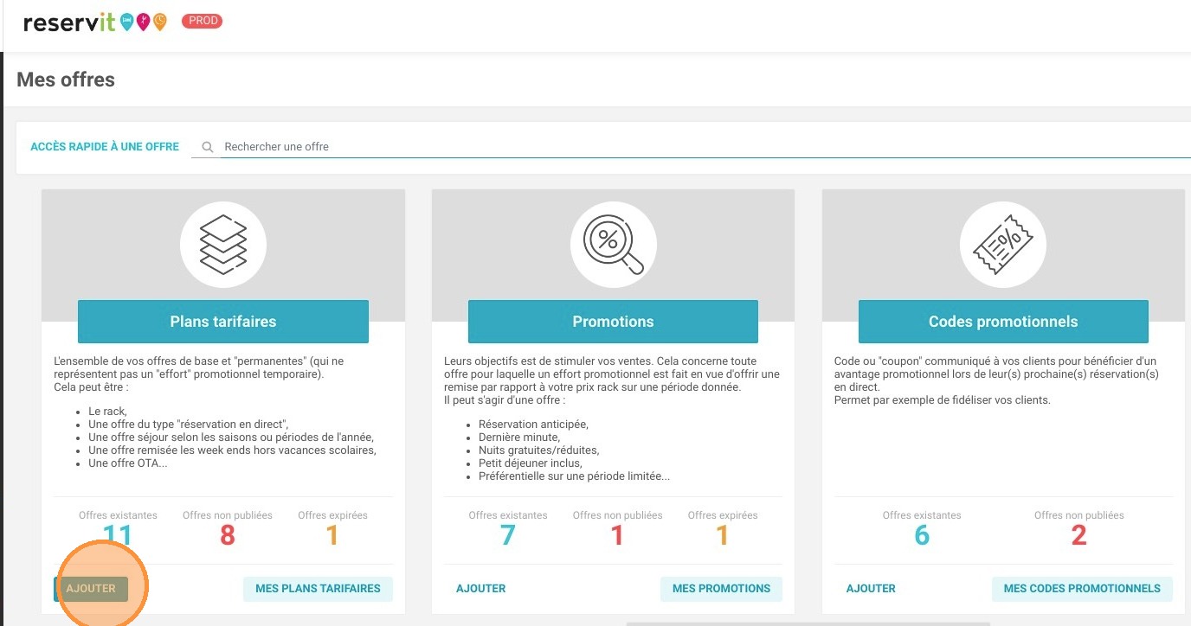Click the 'Réservation anticipée,' bullet item
This screenshot has height=626, width=1191.
(x=533, y=425)
